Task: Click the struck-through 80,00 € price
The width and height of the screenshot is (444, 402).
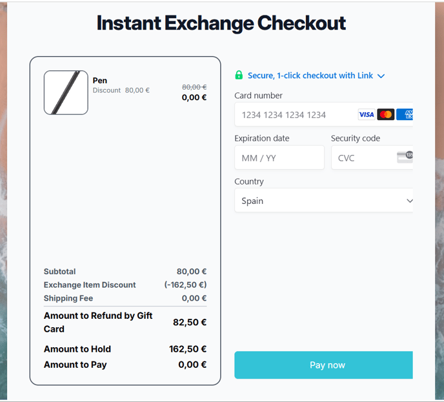Action: pyautogui.click(x=194, y=87)
